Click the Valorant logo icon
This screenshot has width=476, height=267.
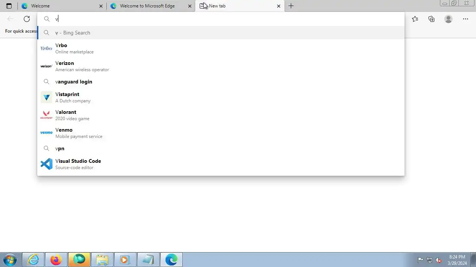[46, 115]
